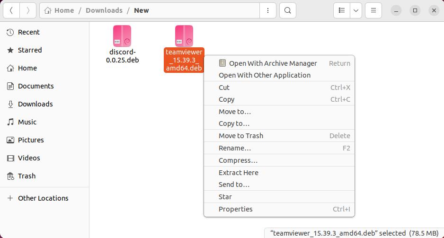Switch to list view icon

(342, 10)
